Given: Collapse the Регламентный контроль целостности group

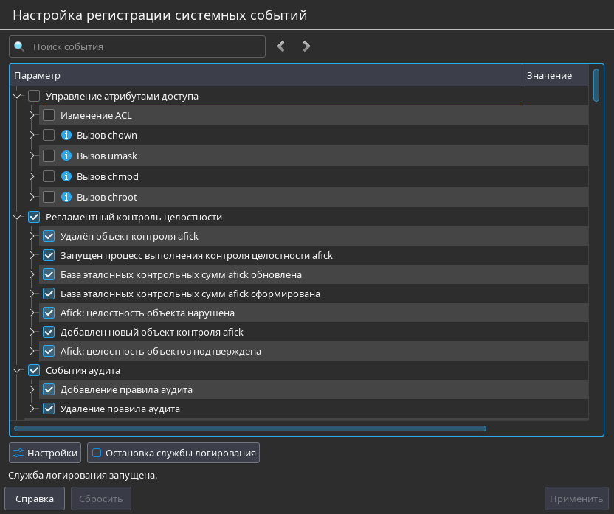Looking at the screenshot, I should tap(18, 218).
